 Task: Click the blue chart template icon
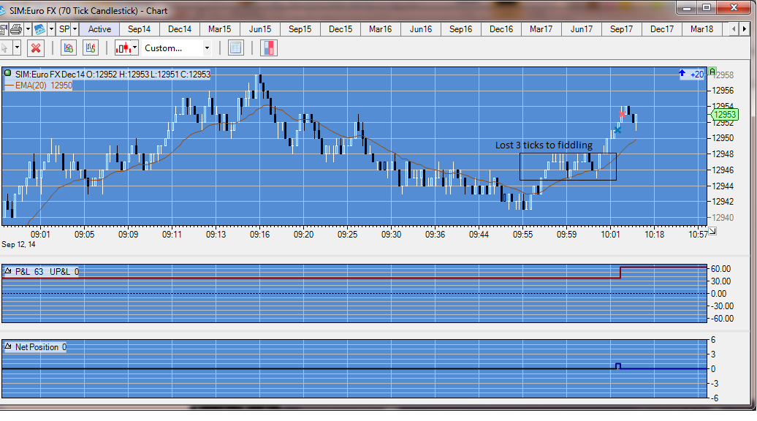(x=39, y=29)
